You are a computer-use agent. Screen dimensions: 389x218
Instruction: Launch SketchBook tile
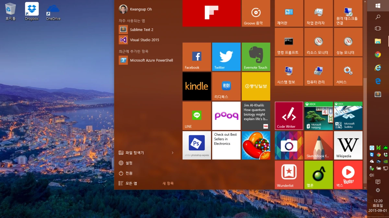(319, 145)
